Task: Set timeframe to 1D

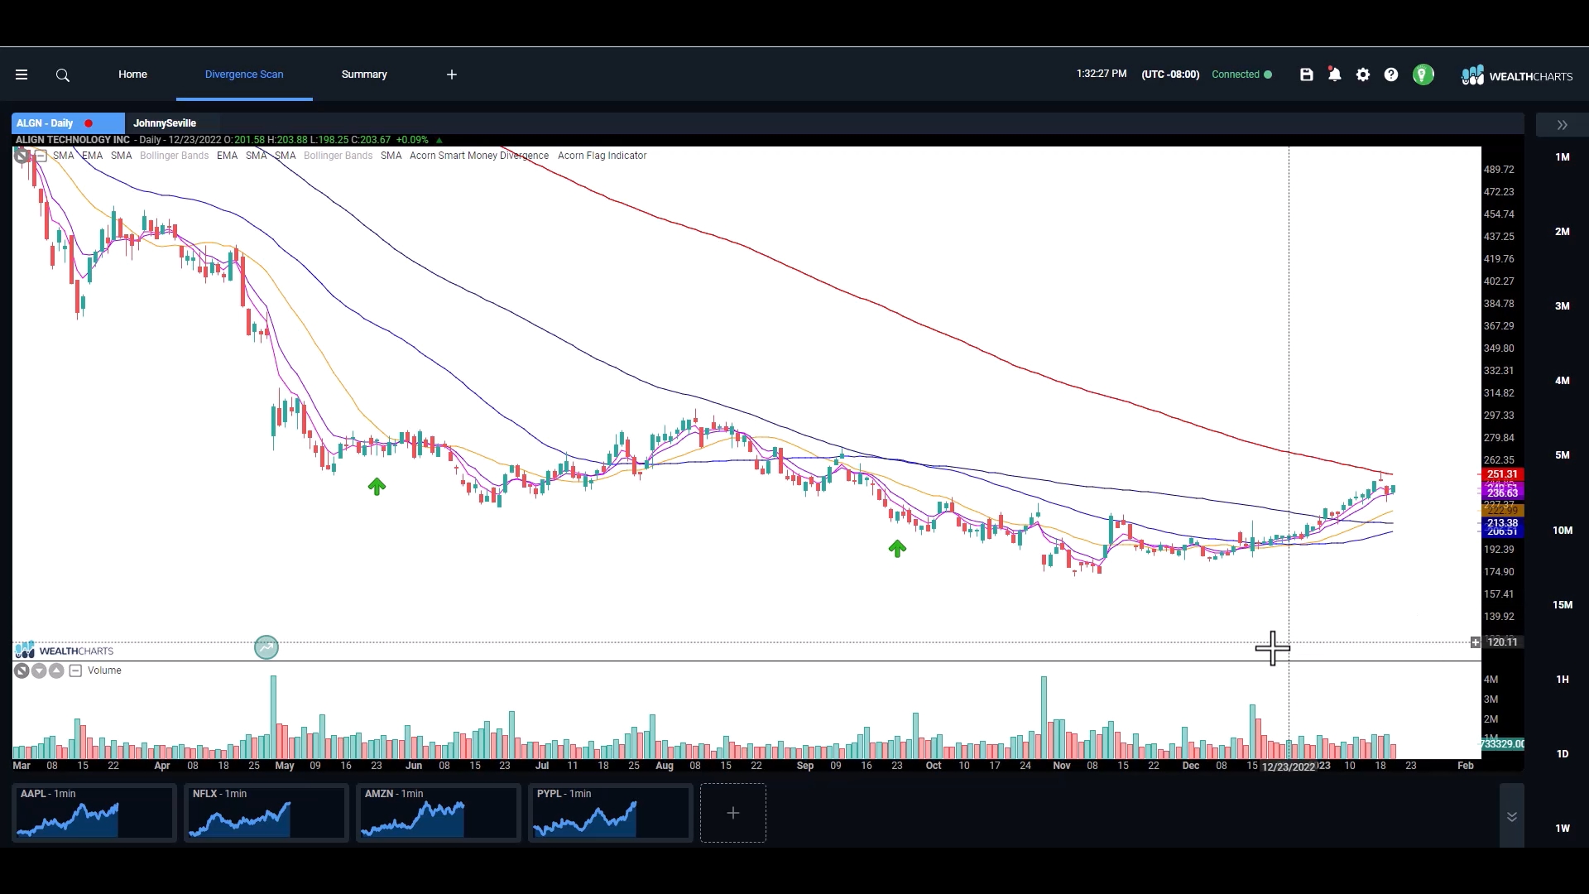Action: tap(1563, 754)
